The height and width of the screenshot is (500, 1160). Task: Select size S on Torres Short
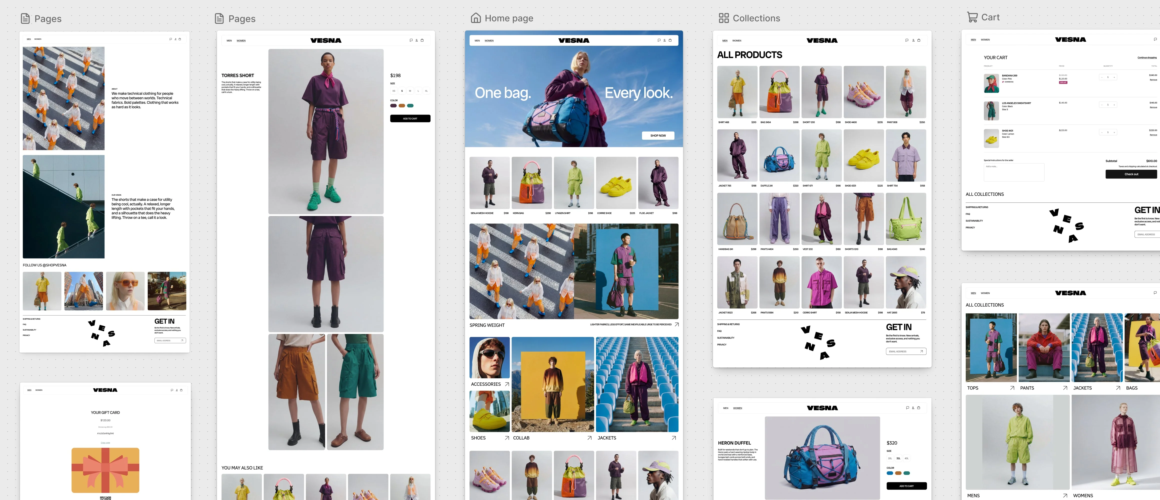click(402, 91)
